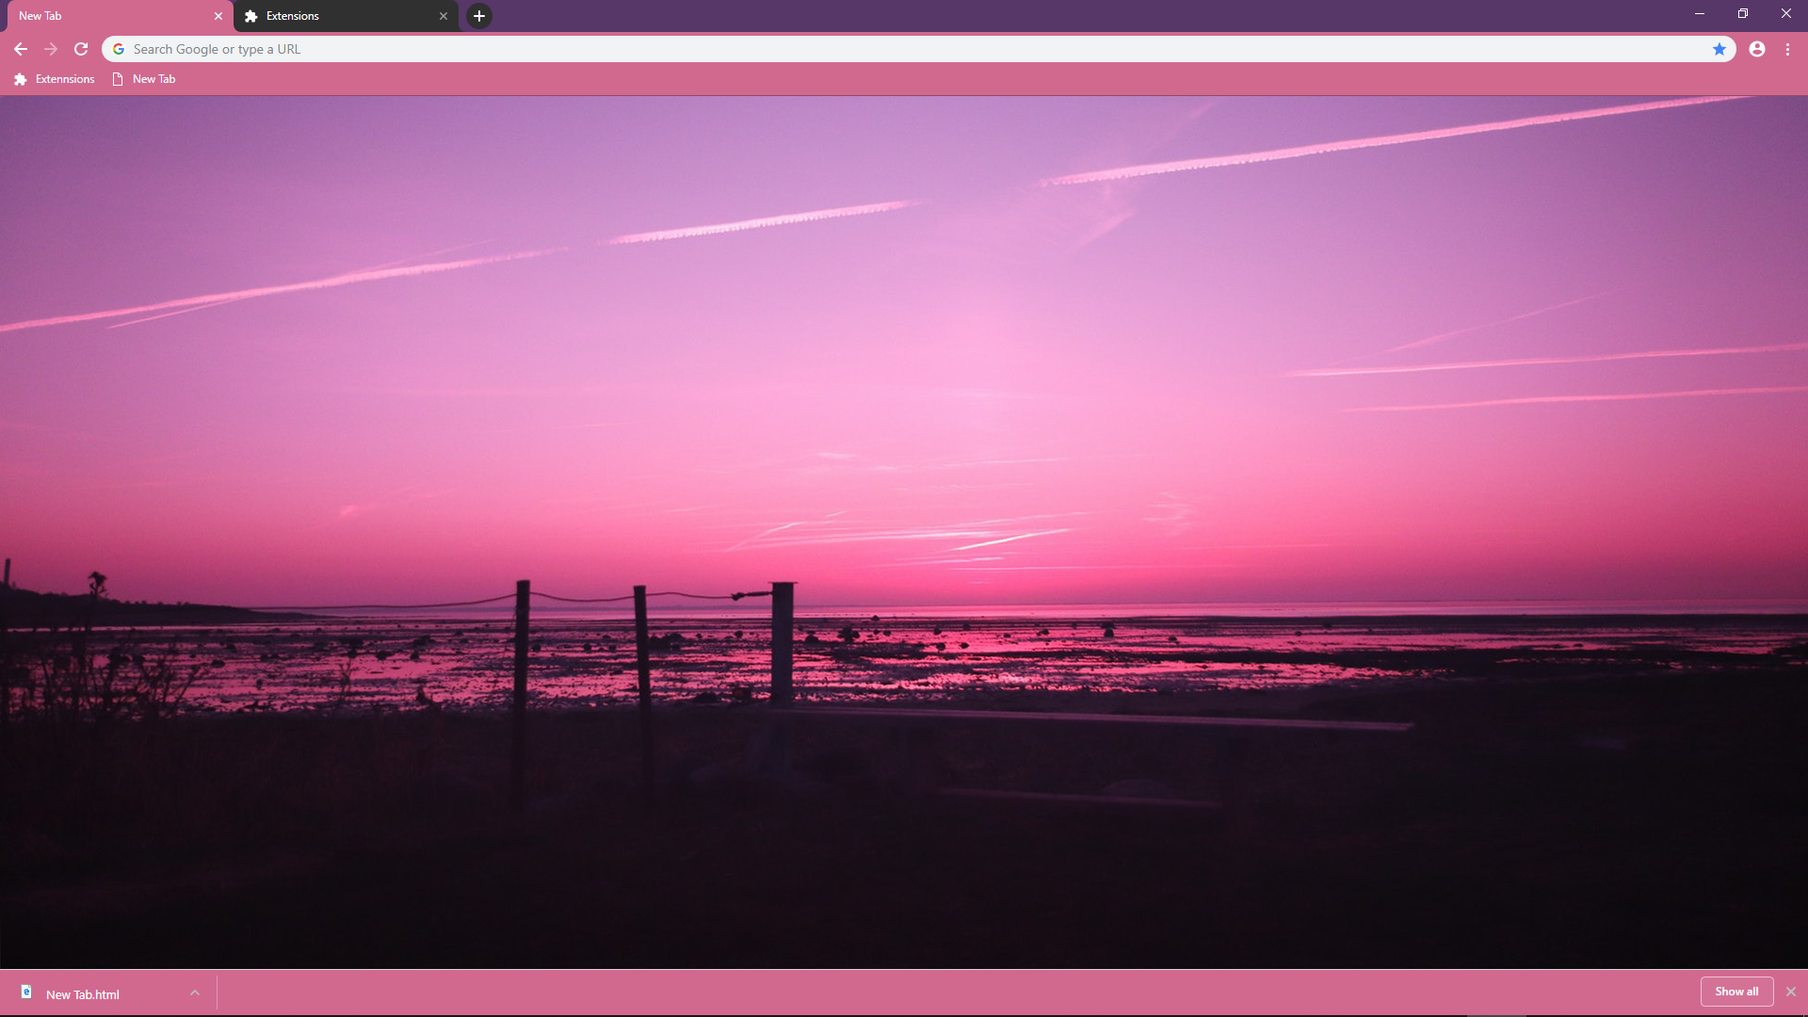1808x1017 pixels.
Task: Open a new tab with plus button
Action: (x=478, y=16)
